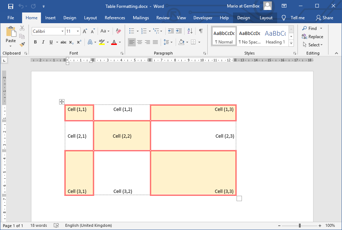Toggle bold formatting
342x230 pixels.
point(35,42)
